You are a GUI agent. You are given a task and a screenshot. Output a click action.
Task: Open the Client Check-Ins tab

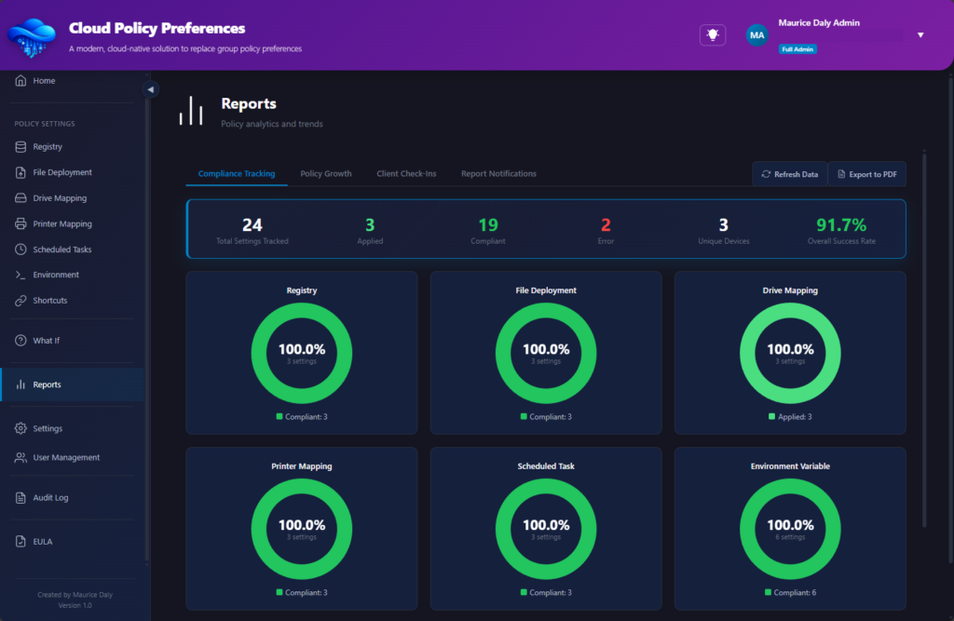click(406, 174)
